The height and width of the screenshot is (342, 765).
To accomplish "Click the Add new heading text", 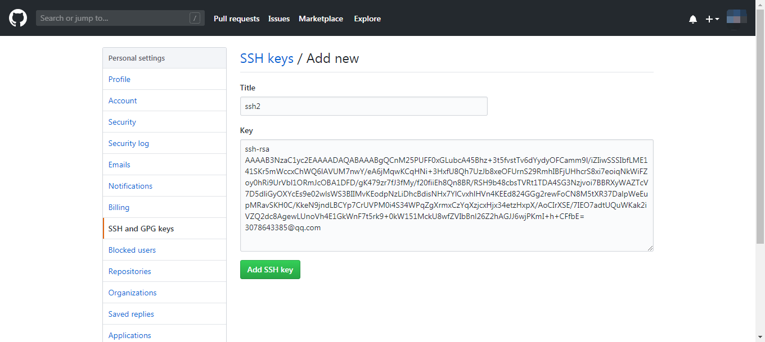I will pos(332,58).
